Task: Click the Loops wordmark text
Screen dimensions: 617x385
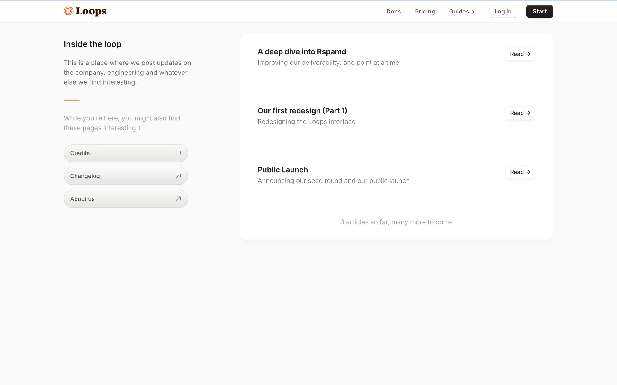Action: pyautogui.click(x=91, y=11)
